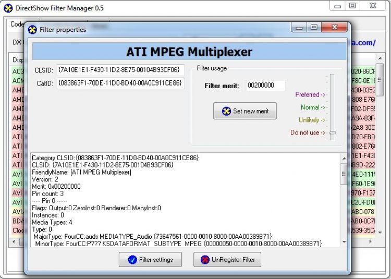The height and width of the screenshot is (279, 391).
Task: Click the Flags: Output:0 line
Action: coord(96,208)
